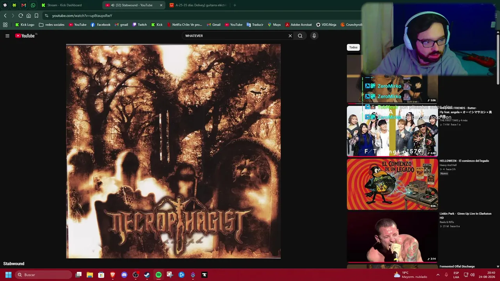The width and height of the screenshot is (500, 281).
Task: Open Discord from the taskbar
Action: tap(124, 275)
